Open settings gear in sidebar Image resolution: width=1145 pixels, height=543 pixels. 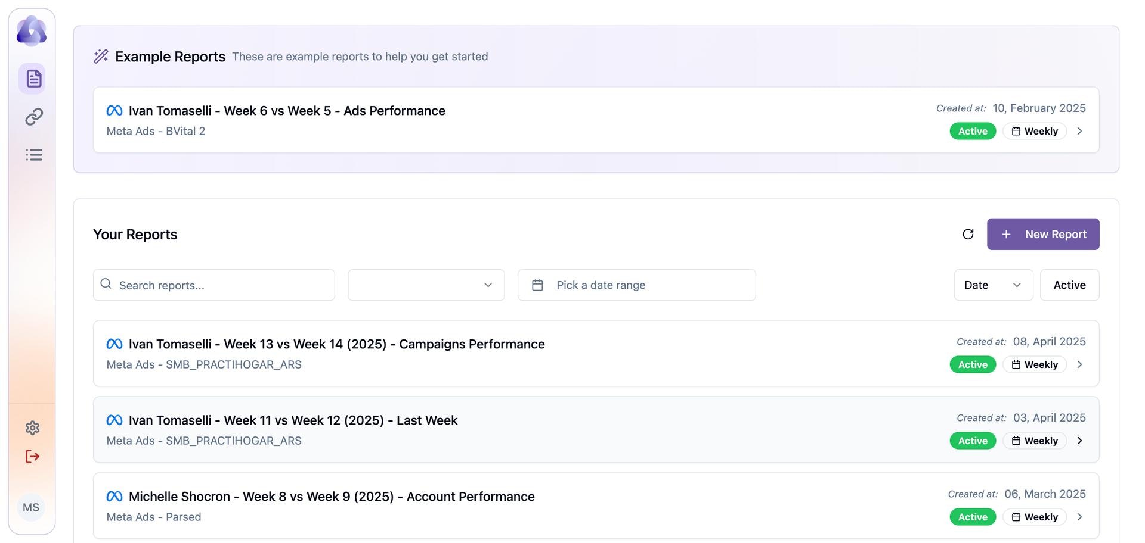click(x=33, y=427)
